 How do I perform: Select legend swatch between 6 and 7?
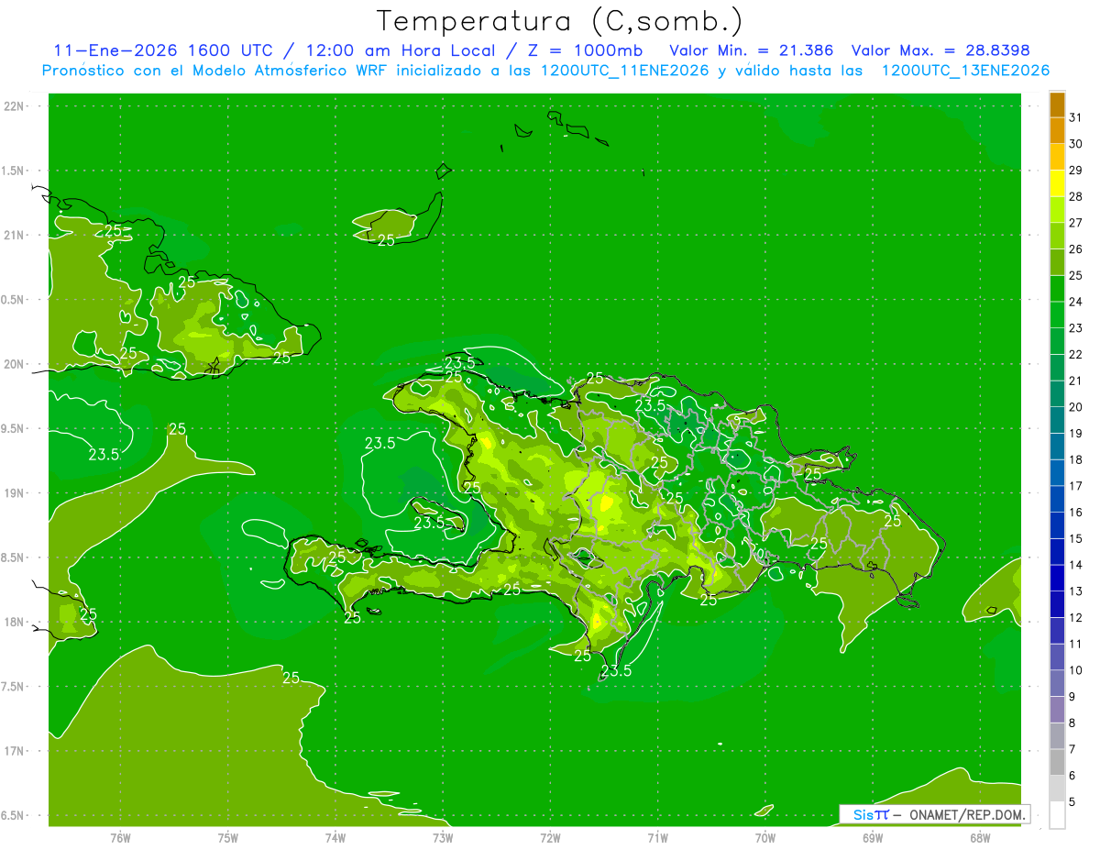pos(1057,761)
